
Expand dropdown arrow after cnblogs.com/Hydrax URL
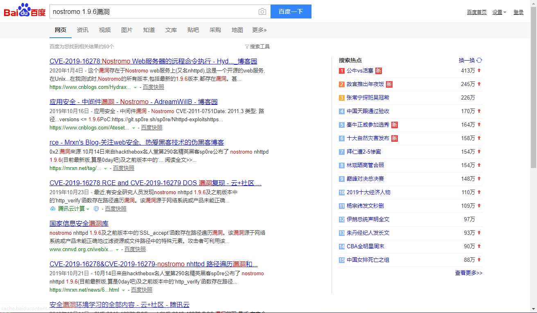coord(135,87)
